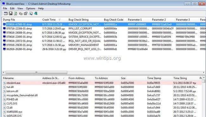Click crash time 29/6/2016 3:21:19

(x=54, y=49)
